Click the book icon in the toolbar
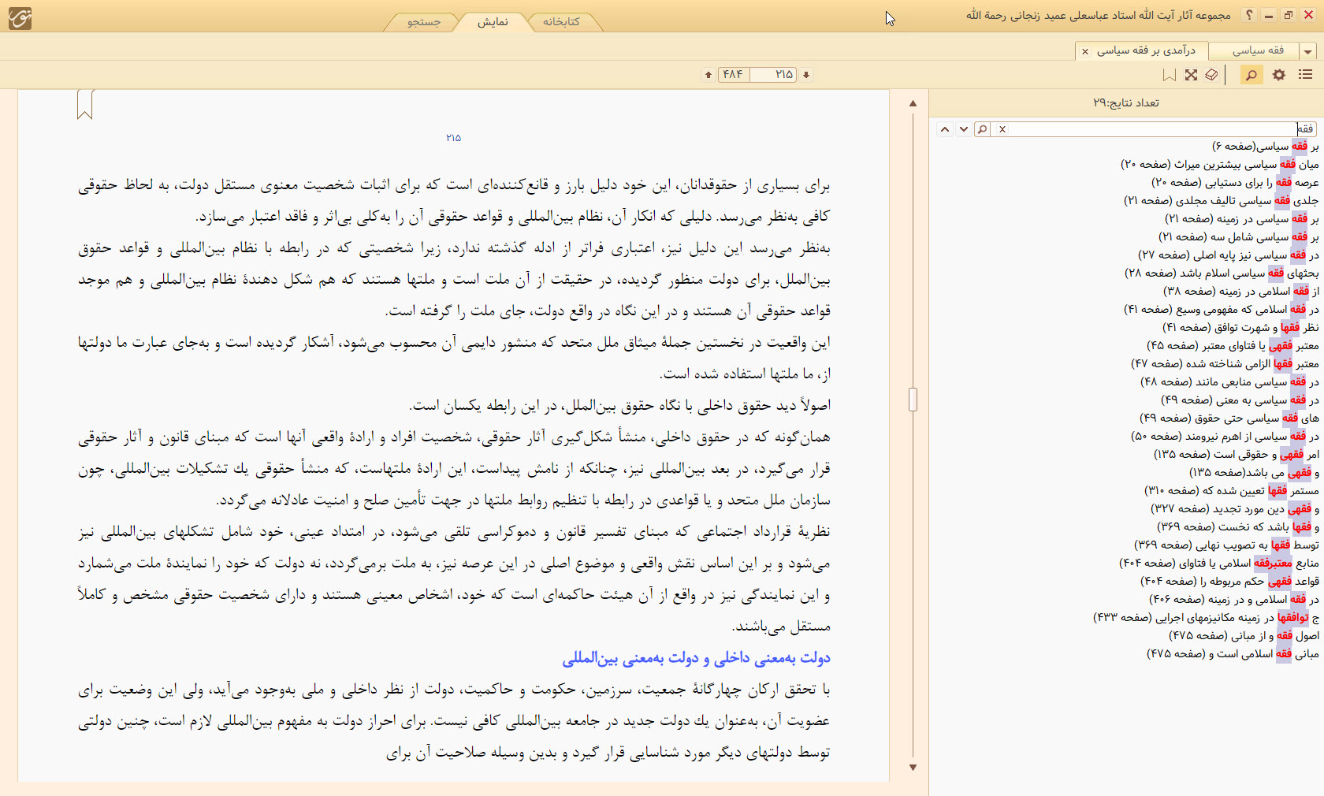The width and height of the screenshot is (1324, 796). 1212,75
